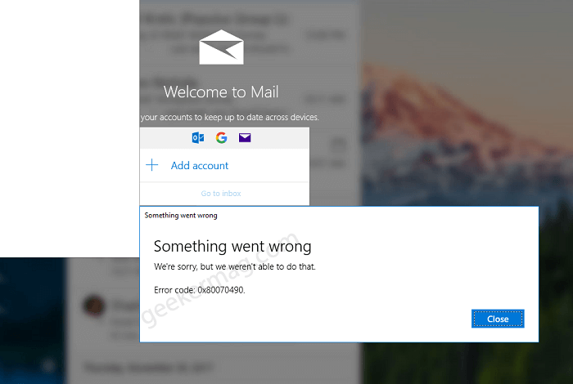The height and width of the screenshot is (384, 573).
Task: Click the blurred mountain wallpaper area
Action: point(464,109)
